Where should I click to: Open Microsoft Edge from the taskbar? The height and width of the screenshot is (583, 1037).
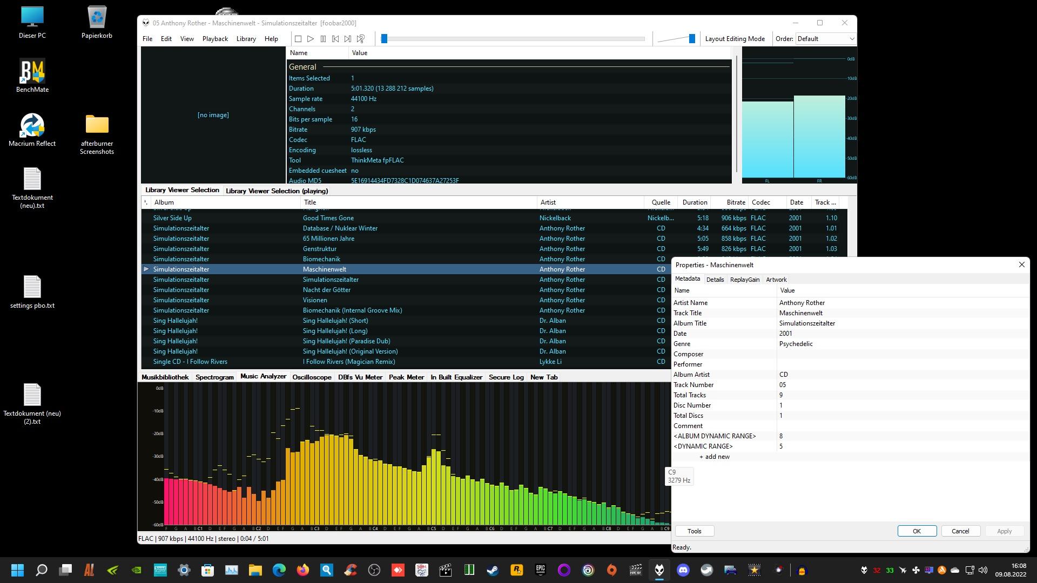coord(279,570)
